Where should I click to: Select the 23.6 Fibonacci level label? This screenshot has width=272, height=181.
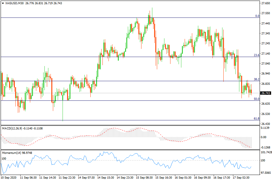(257, 55)
